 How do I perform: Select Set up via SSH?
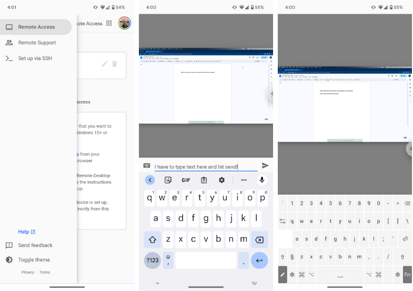pyautogui.click(x=35, y=59)
